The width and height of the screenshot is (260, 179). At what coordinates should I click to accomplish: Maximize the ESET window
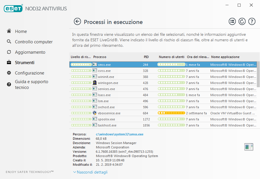239,5
